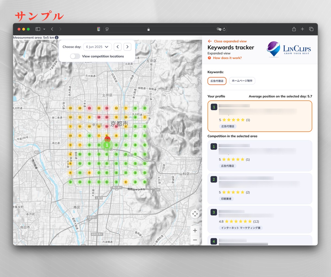Toggle the Safari sidebar icon
The width and height of the screenshot is (331, 277).
point(38,29)
